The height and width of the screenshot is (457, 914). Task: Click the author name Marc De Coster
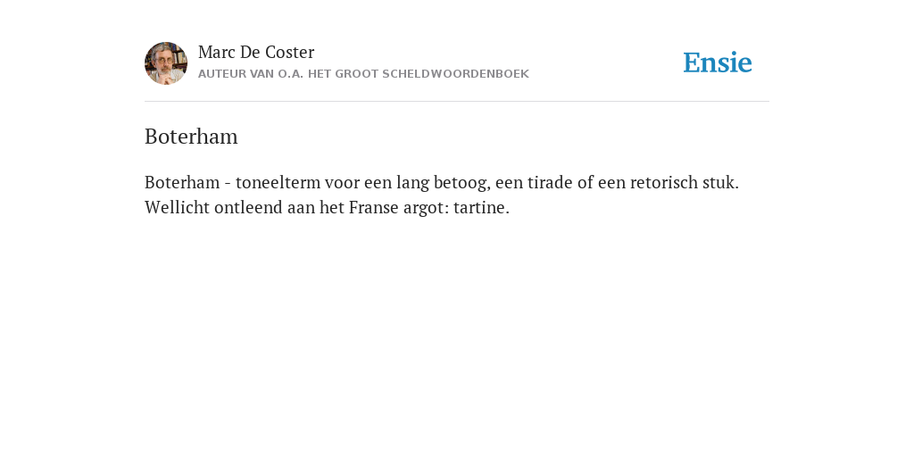pos(256,53)
